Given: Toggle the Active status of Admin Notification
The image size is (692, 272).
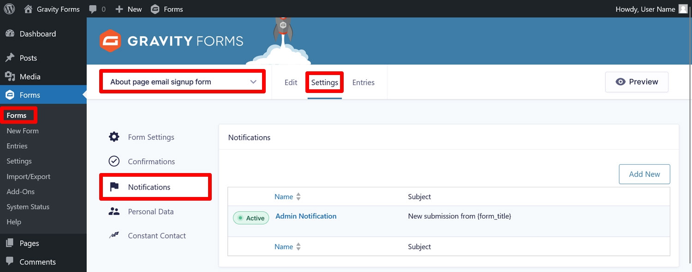Looking at the screenshot, I should [251, 218].
